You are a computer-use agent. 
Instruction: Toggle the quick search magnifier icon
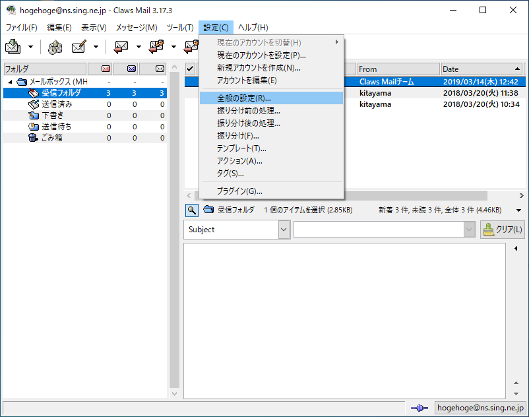[x=192, y=210]
